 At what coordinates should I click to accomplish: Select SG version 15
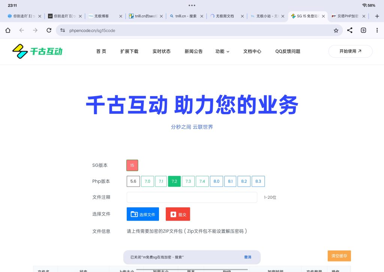coord(132,165)
